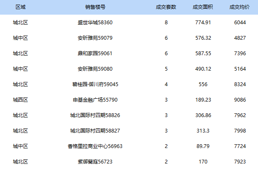Click 城北区 in the 紫御蘭庭 row
258x171 pixels.
tap(20, 162)
